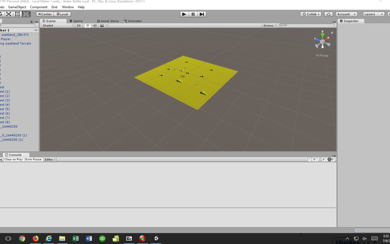
Task: Switch to the Game tab
Action: [x=76, y=21]
